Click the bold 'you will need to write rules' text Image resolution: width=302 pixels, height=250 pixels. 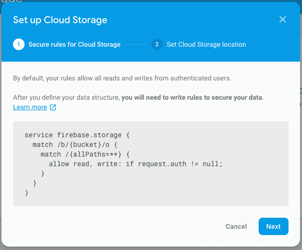click(192, 97)
